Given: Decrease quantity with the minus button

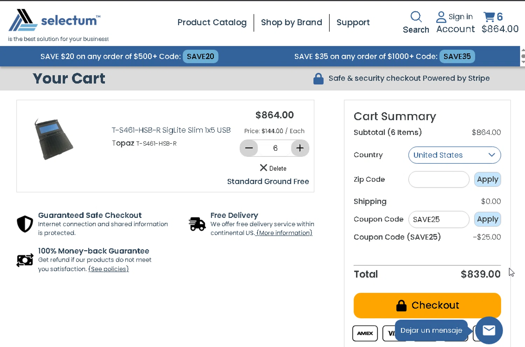Looking at the screenshot, I should (249, 148).
